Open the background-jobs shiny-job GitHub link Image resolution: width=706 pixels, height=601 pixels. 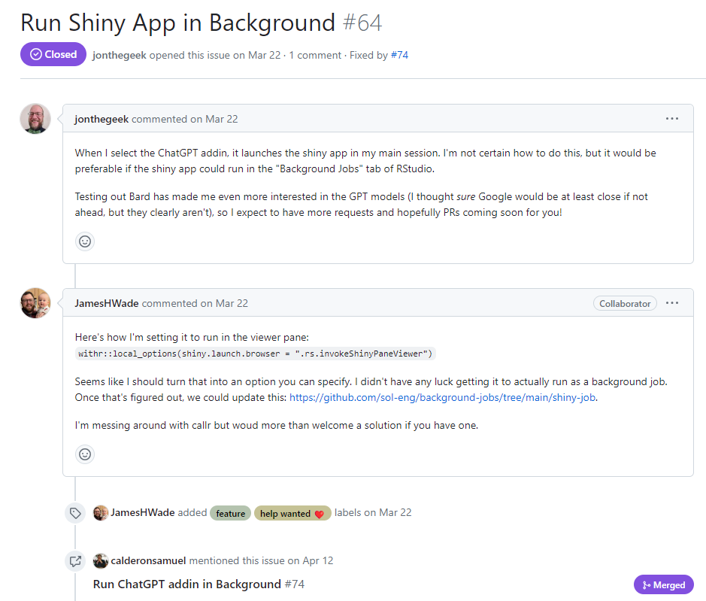tap(442, 397)
